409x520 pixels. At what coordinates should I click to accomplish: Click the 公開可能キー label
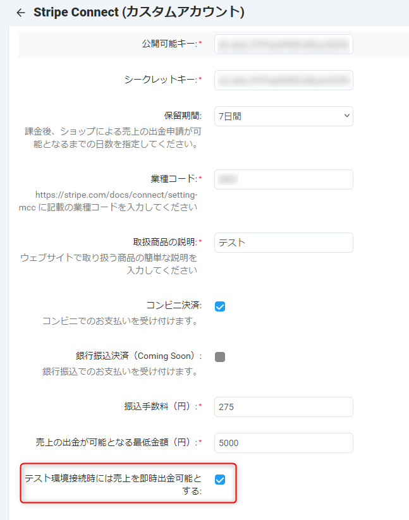click(169, 44)
